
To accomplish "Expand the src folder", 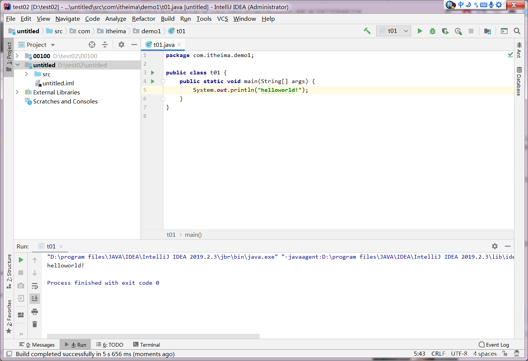I will click(26, 74).
